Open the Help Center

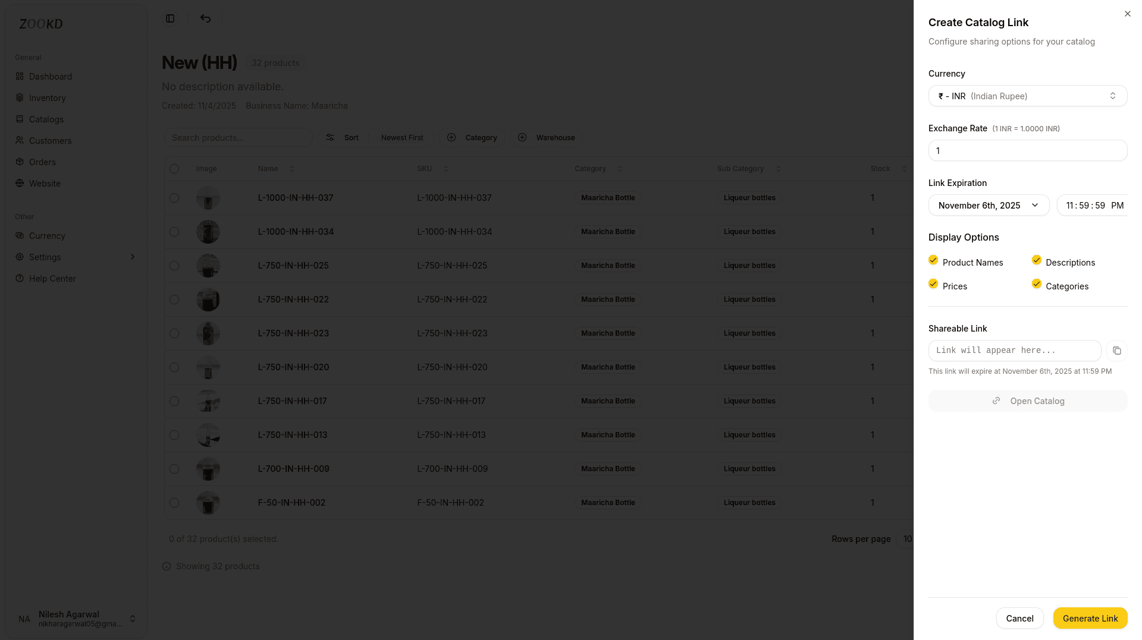point(52,278)
